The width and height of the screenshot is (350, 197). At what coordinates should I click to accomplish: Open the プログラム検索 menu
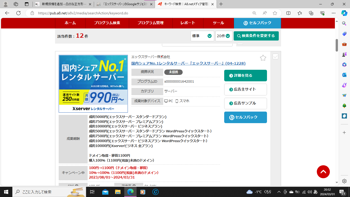click(107, 23)
